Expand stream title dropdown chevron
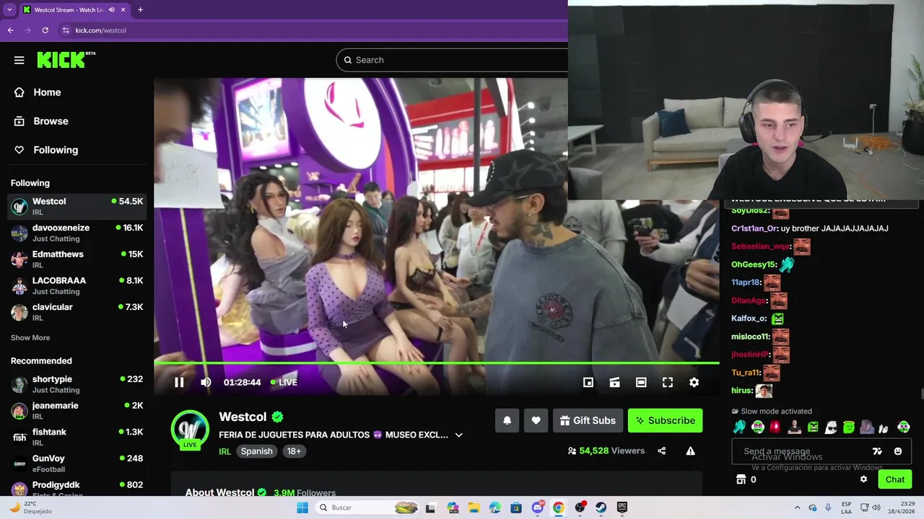This screenshot has height=519, width=924. 458,435
